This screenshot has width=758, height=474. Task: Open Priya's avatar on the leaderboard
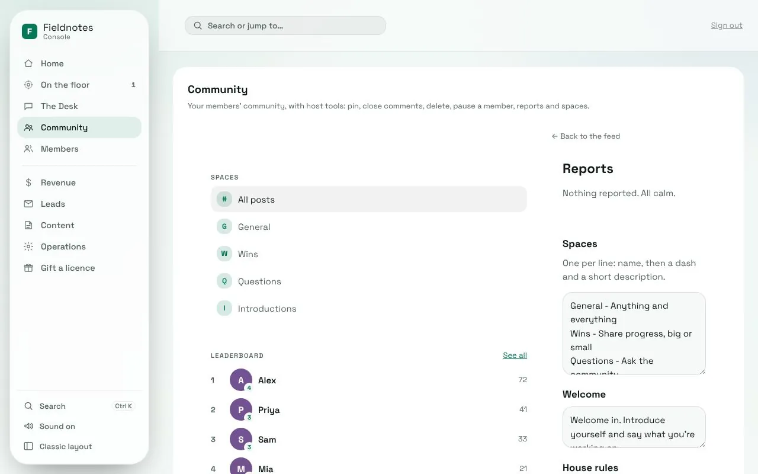241,410
